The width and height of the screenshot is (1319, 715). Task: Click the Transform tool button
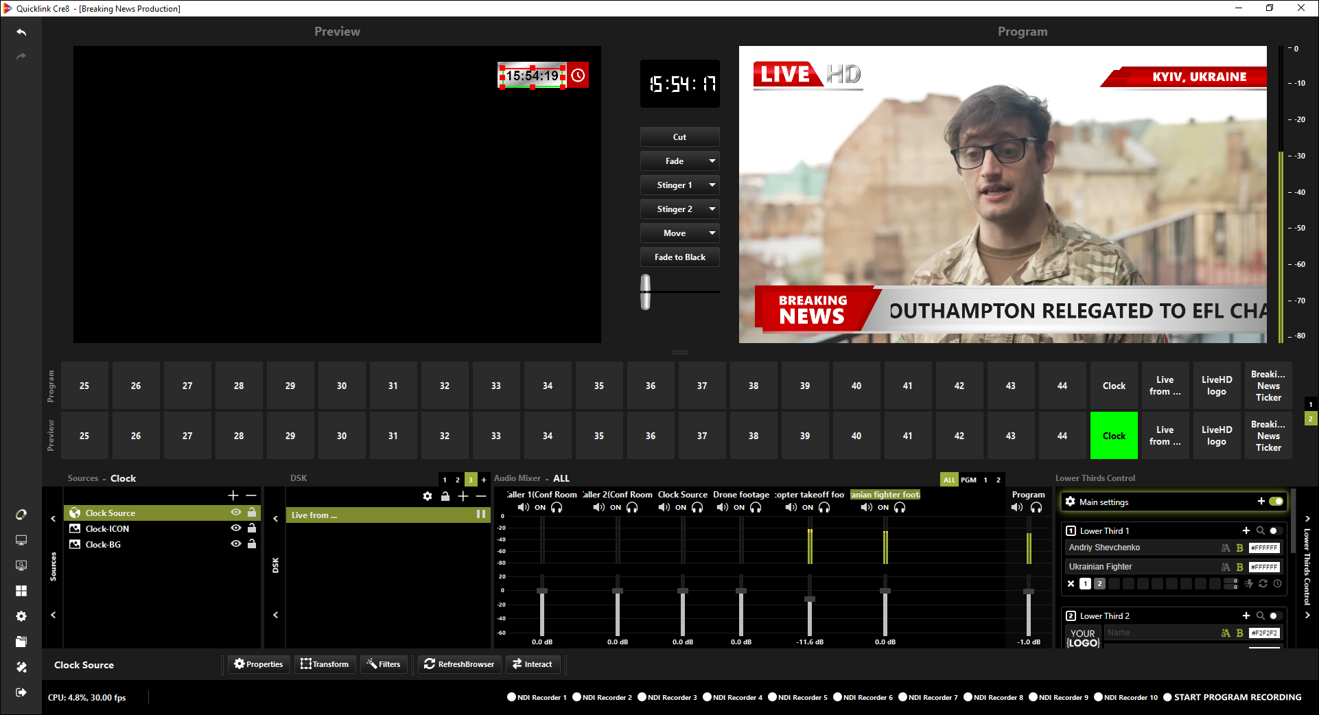click(325, 664)
